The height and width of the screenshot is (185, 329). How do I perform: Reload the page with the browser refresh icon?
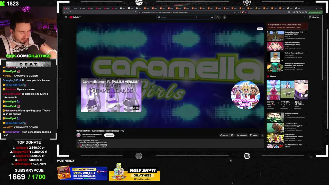(70, 12)
